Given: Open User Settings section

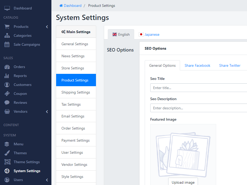Looking at the screenshot, I should [76, 152].
